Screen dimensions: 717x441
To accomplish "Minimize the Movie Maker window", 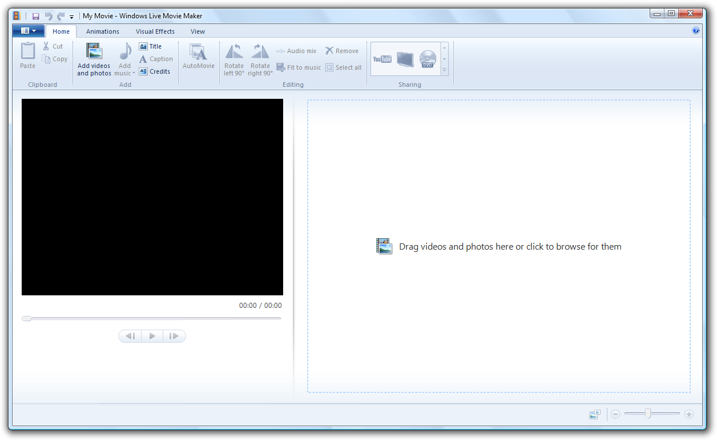I will tap(656, 14).
